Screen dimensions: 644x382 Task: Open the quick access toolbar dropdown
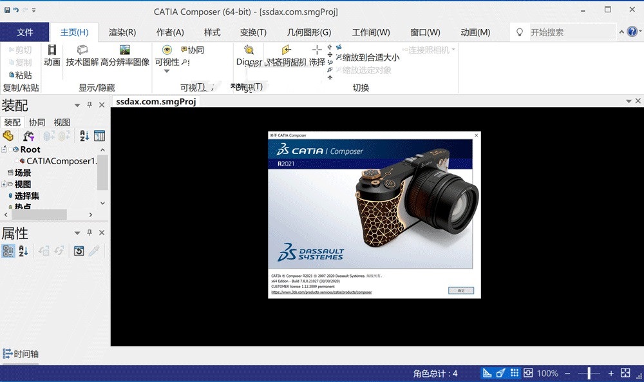(x=33, y=10)
